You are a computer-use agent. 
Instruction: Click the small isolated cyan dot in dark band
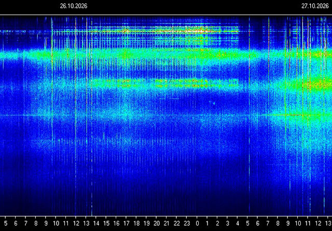pyautogui.click(x=214, y=104)
